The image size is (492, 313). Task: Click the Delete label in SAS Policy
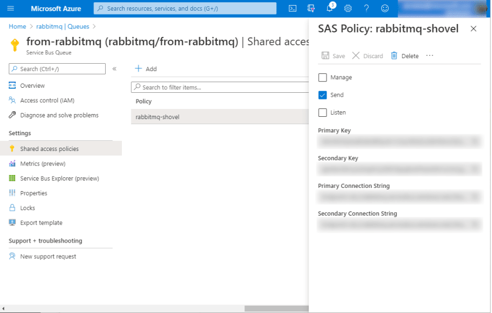pos(410,56)
